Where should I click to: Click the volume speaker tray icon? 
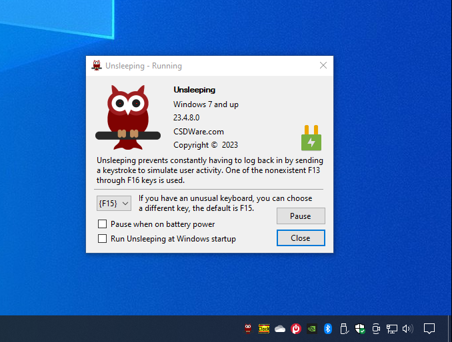click(407, 329)
